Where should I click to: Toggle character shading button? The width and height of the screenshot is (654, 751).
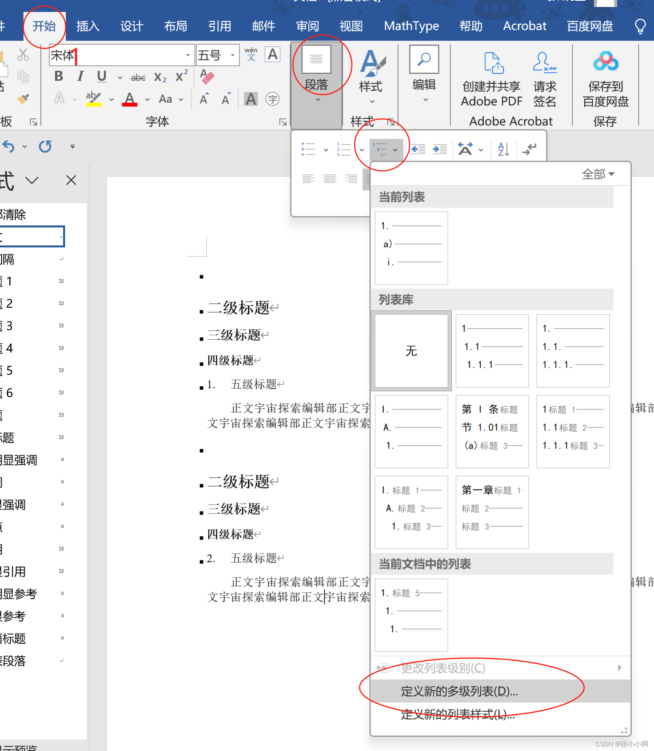pyautogui.click(x=251, y=99)
